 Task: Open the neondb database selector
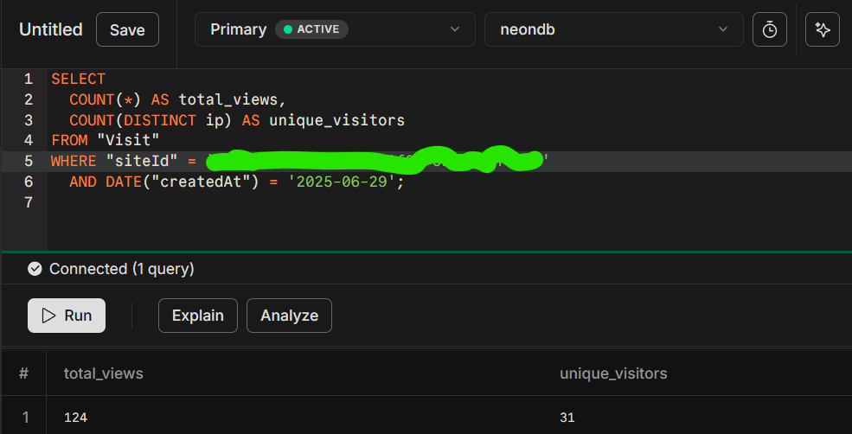point(613,29)
